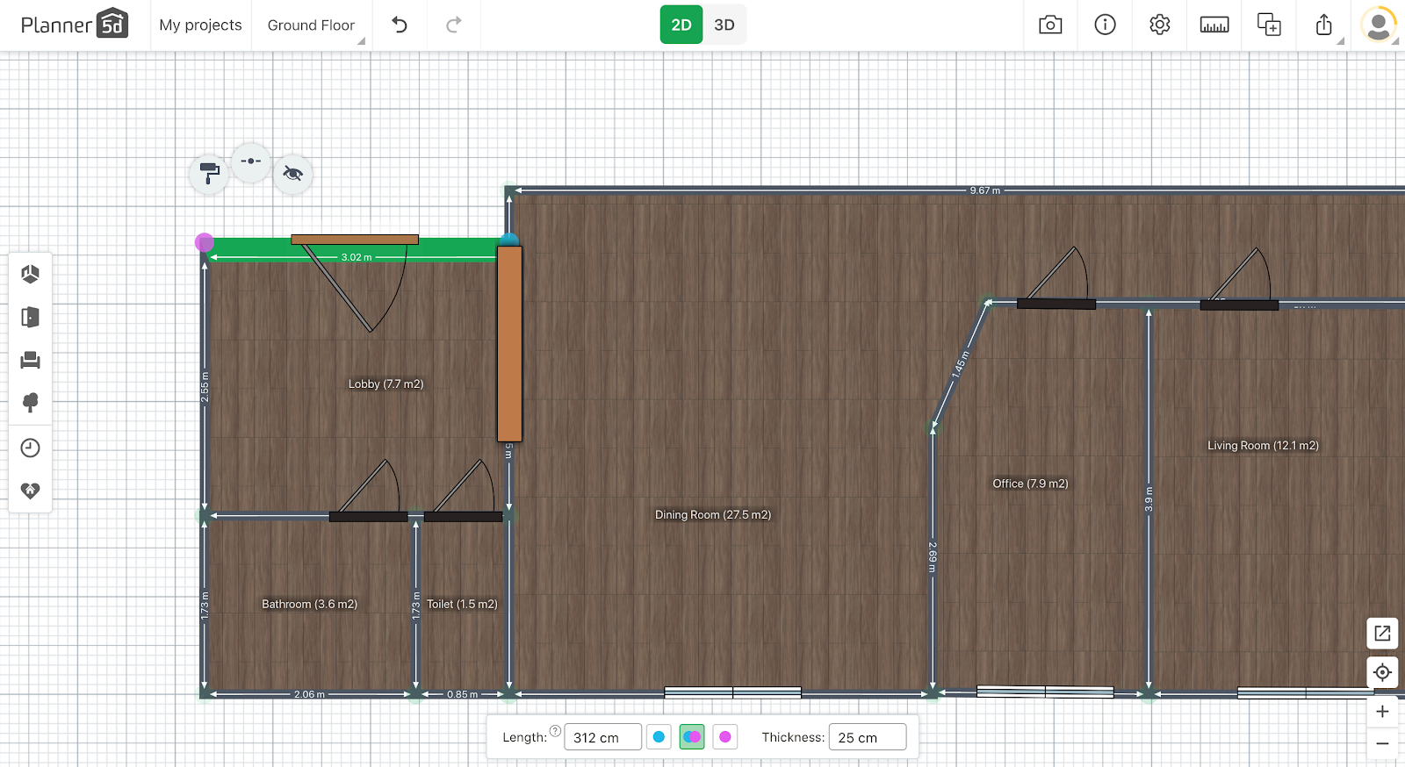Open the info panel
The width and height of the screenshot is (1405, 767).
pos(1105,25)
